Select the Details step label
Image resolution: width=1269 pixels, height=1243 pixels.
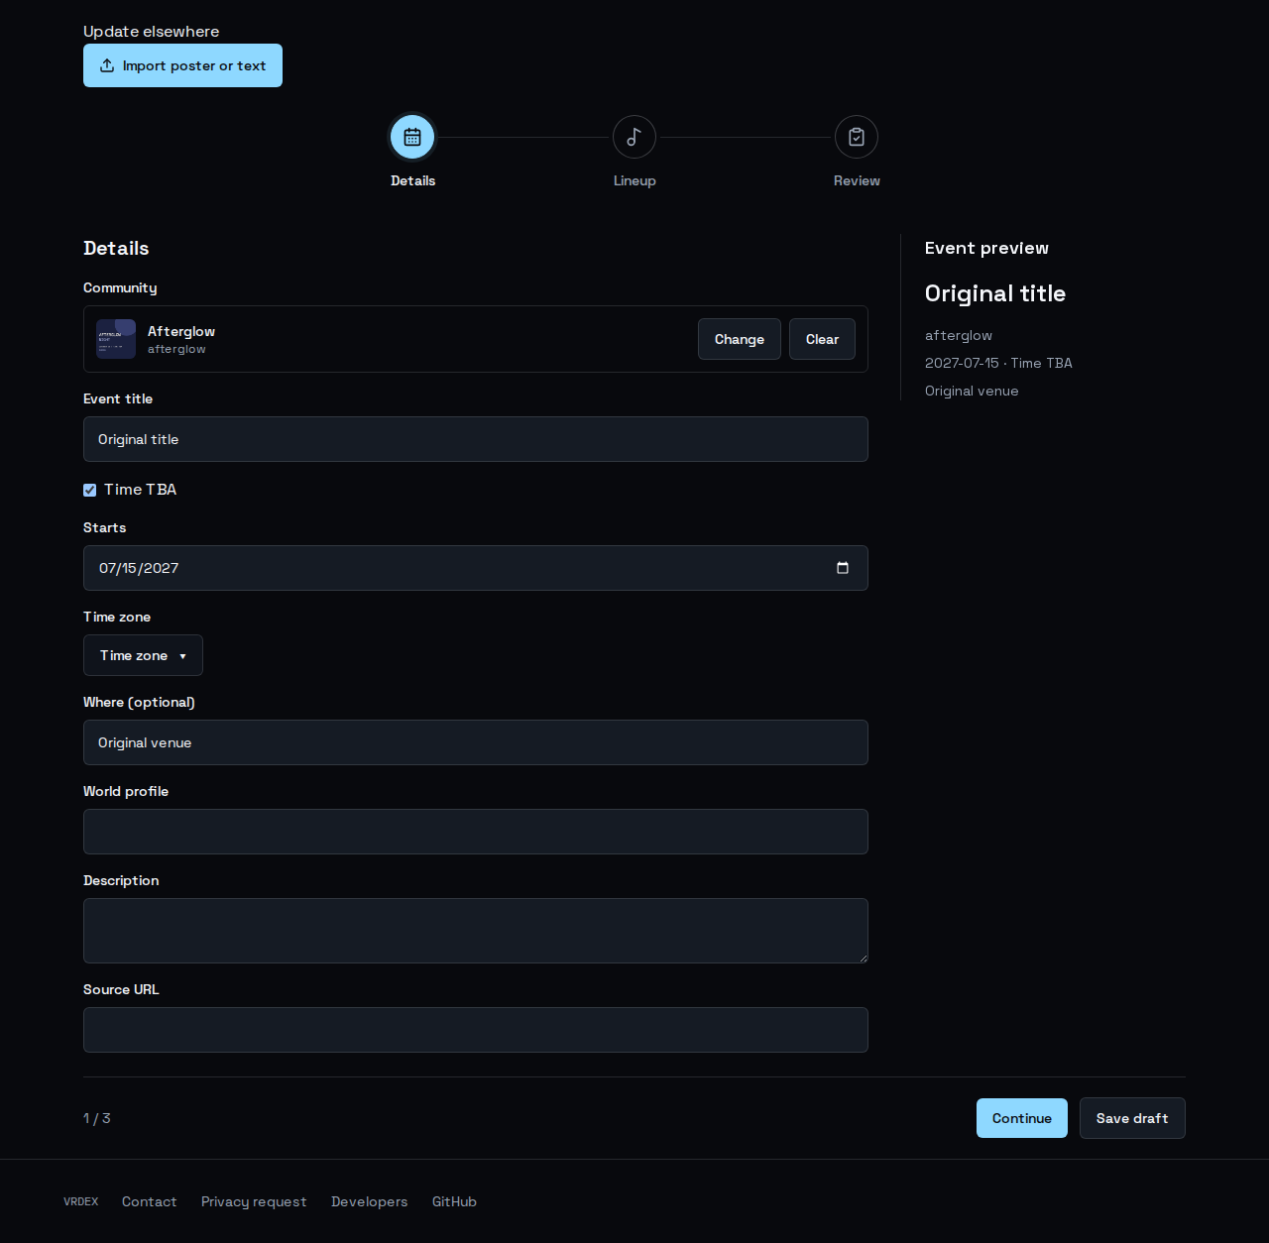pos(412,180)
